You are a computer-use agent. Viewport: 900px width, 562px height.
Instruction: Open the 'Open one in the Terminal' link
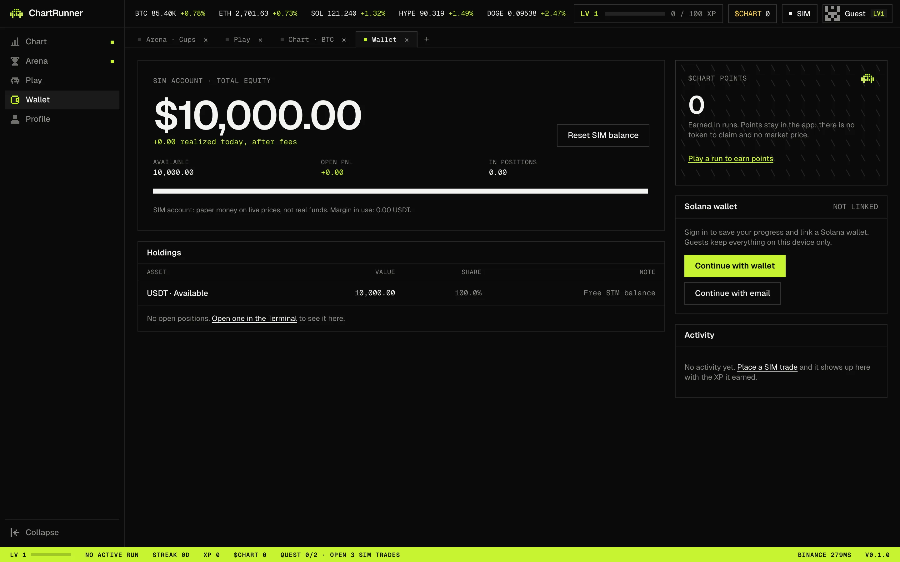click(x=254, y=318)
